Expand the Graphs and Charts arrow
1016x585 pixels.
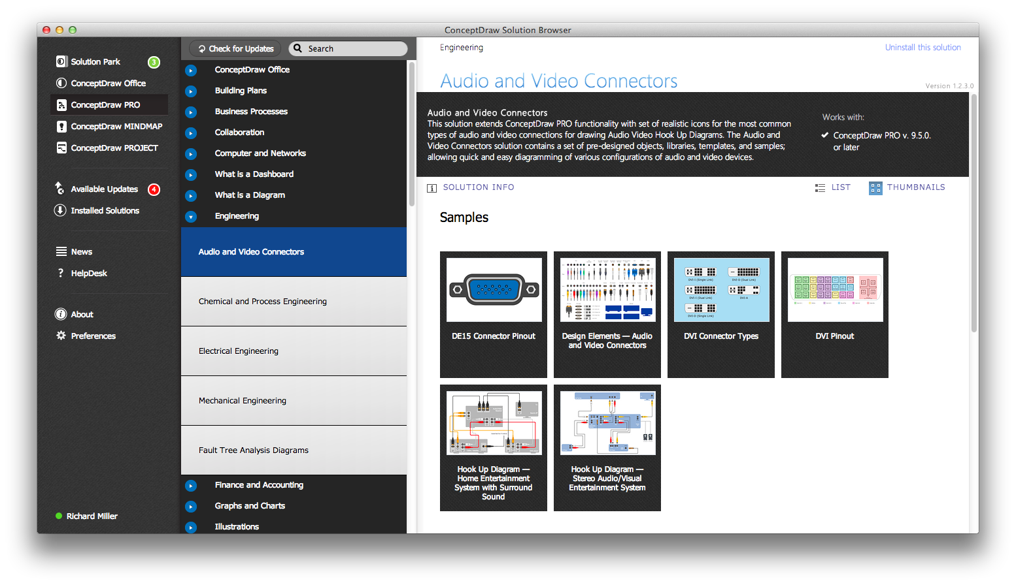pos(191,507)
